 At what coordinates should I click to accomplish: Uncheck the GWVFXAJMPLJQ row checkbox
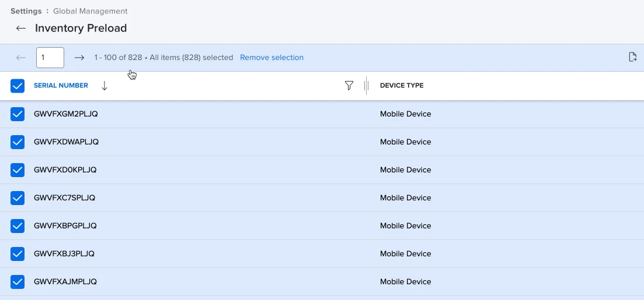pos(18,282)
